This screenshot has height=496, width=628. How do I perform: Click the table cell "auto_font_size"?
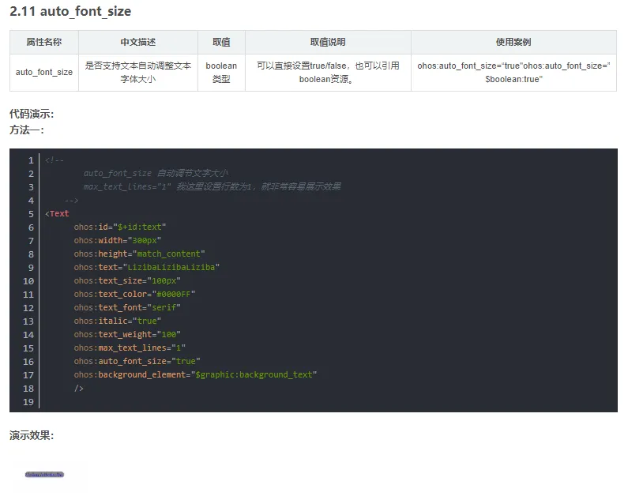coord(44,73)
